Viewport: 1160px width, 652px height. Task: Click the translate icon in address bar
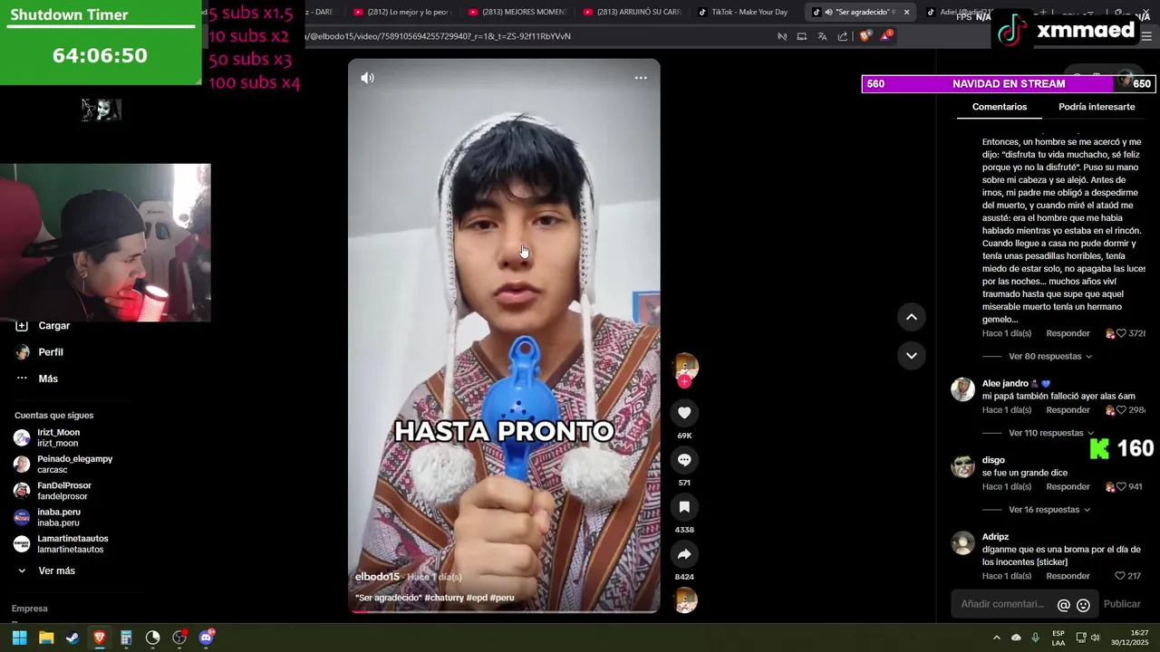[x=822, y=36]
